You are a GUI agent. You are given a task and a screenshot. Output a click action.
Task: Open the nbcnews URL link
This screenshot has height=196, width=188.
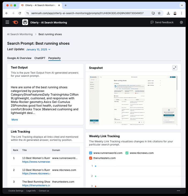[36, 173]
